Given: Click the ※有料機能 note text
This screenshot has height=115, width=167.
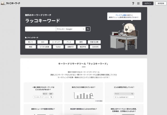Looking at the screenshot, I should pyautogui.click(x=99, y=101).
